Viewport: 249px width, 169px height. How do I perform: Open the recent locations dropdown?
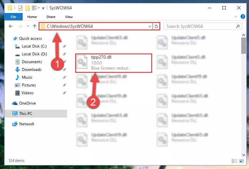tap(28, 26)
